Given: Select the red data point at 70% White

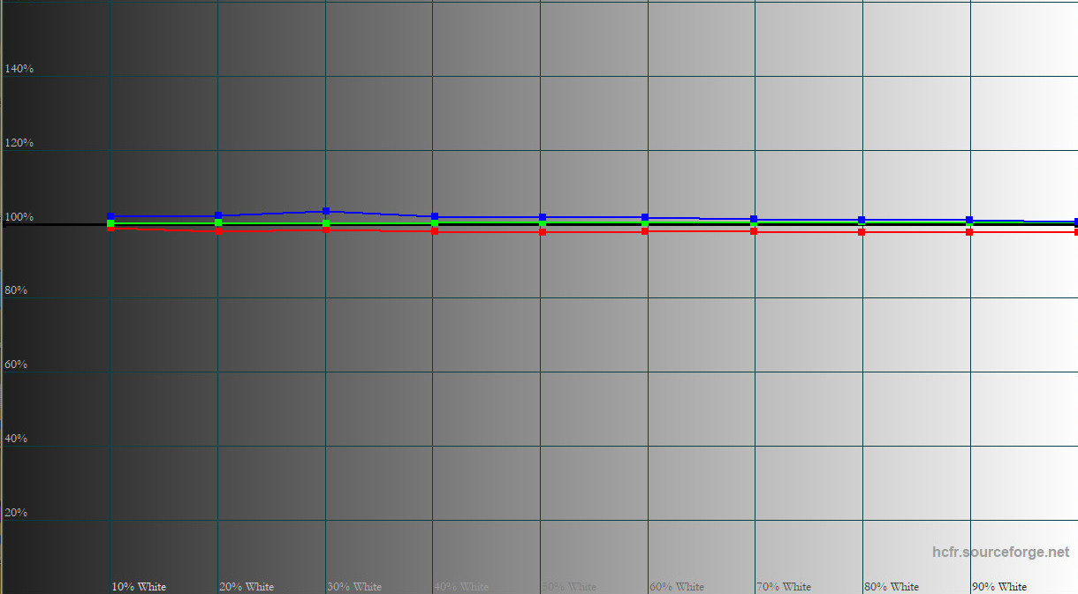Looking at the screenshot, I should (x=754, y=230).
